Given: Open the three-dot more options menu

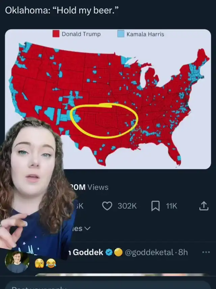Looking at the screenshot, I should [x=206, y=252].
